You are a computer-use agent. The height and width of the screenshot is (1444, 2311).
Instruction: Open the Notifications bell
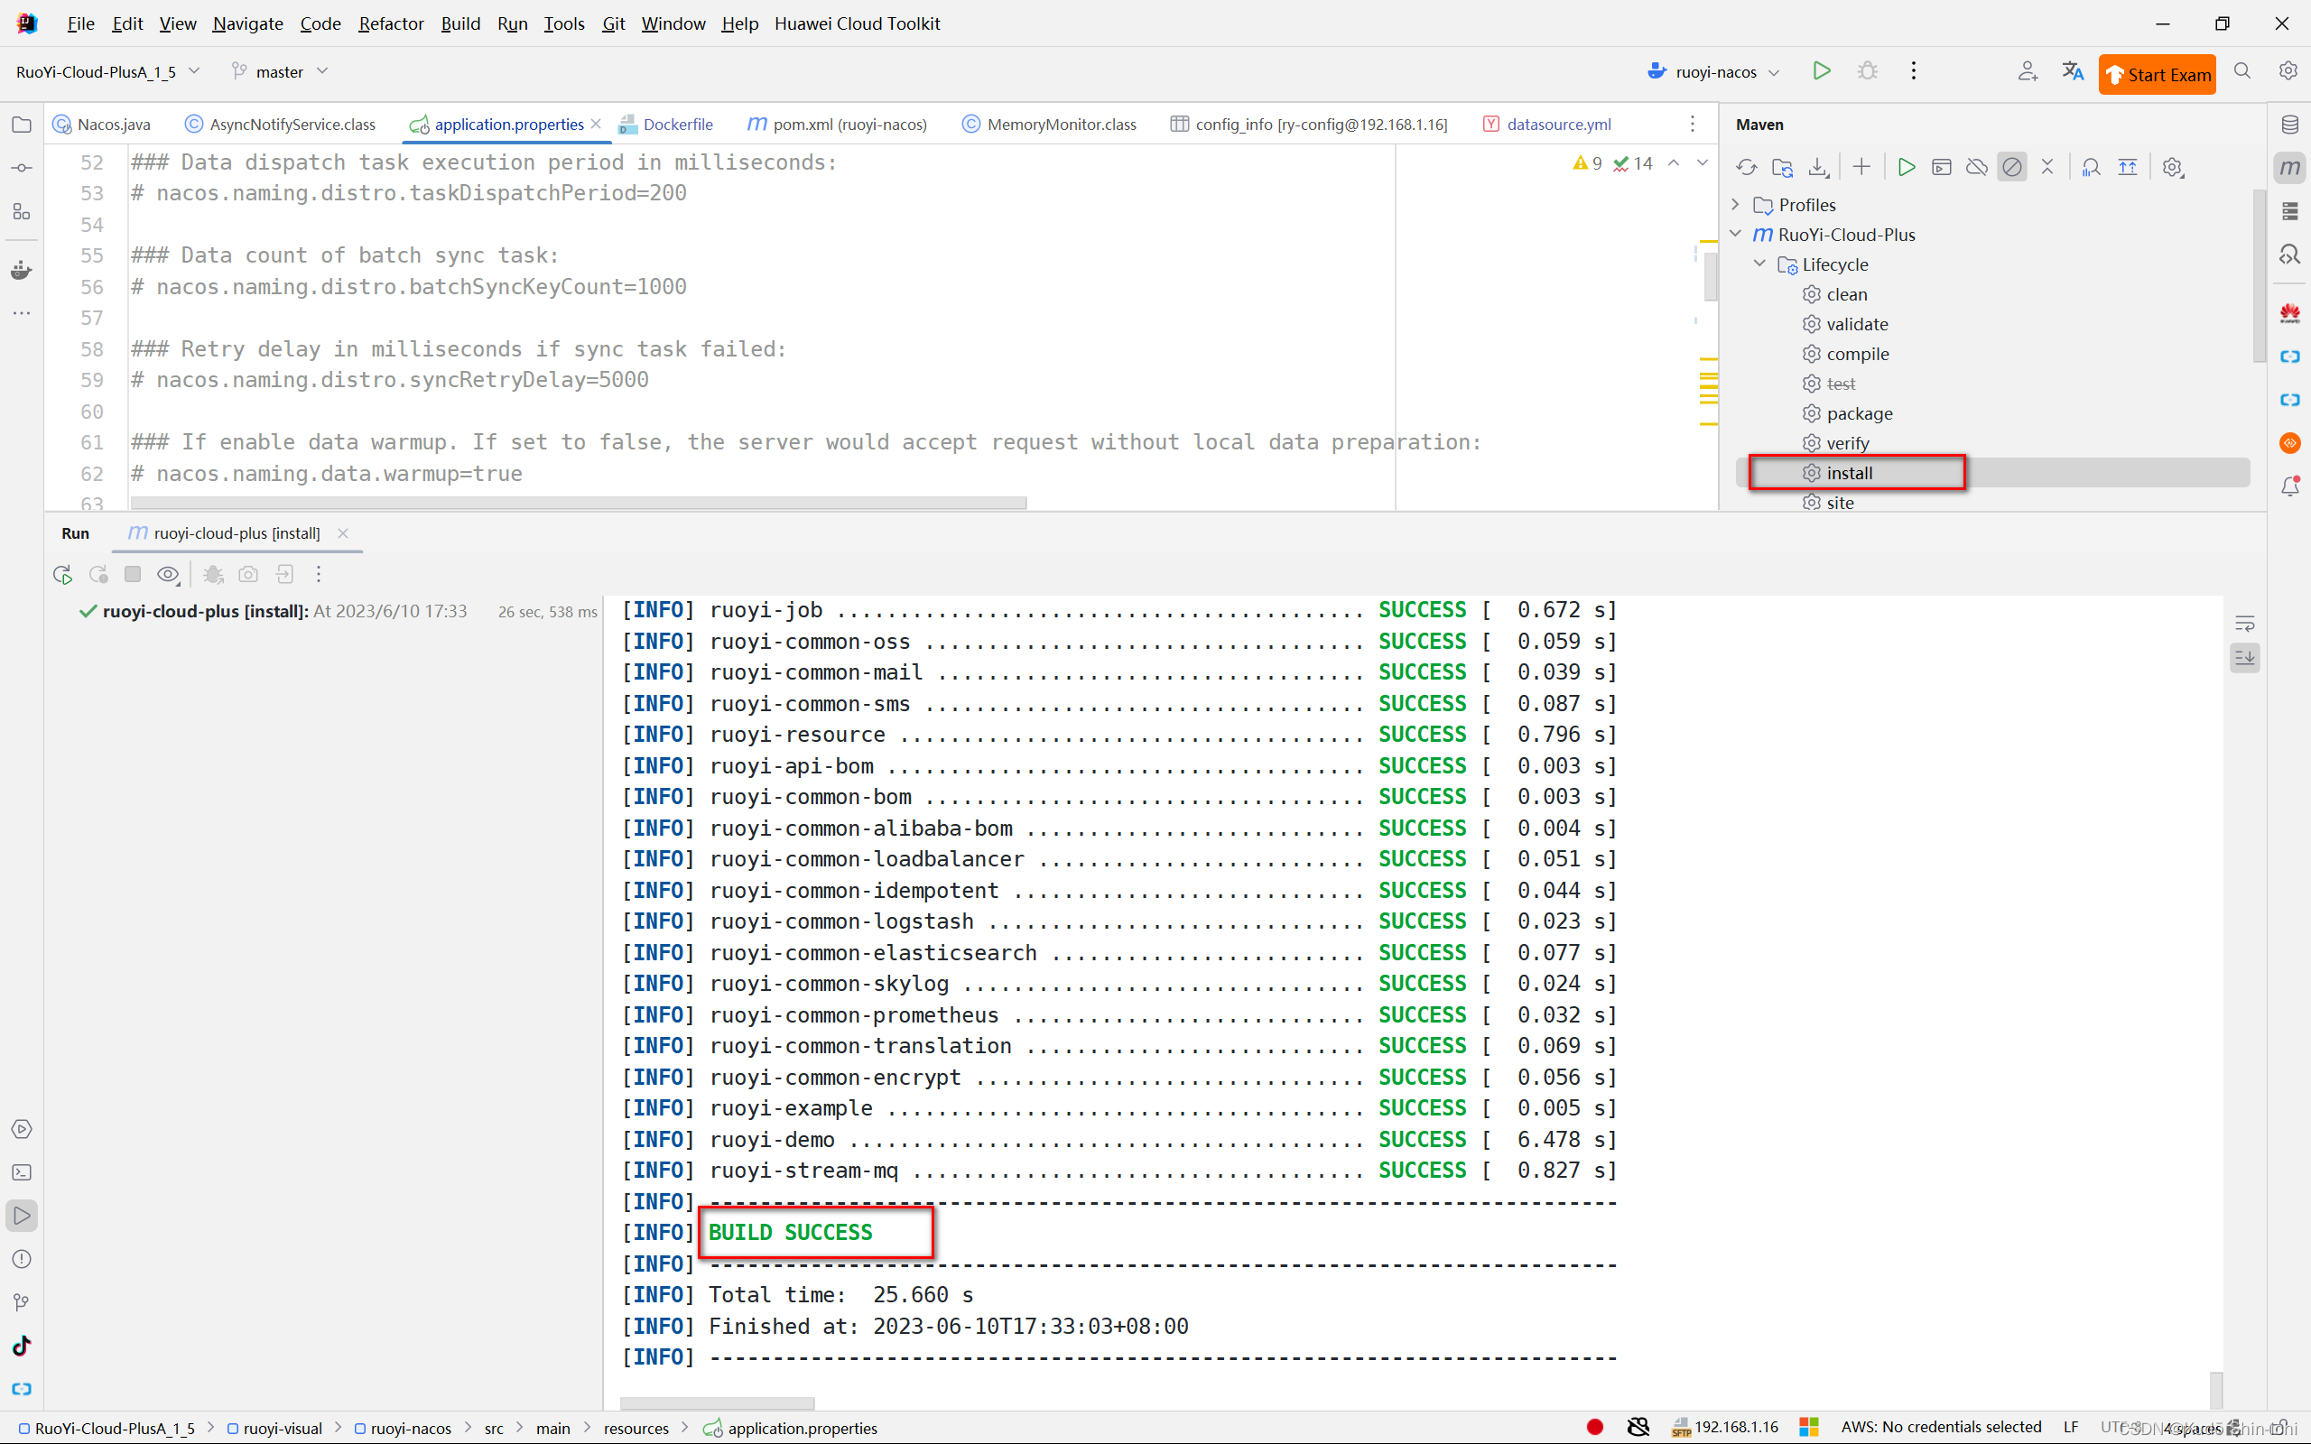(2290, 487)
